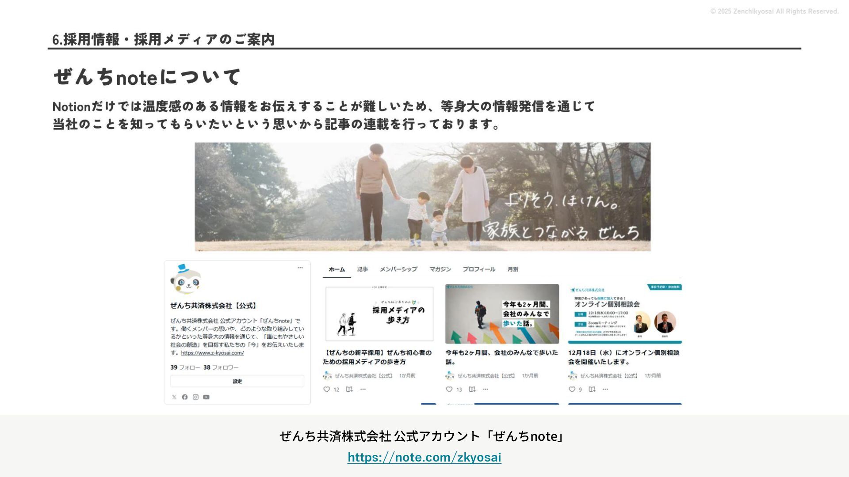Screen dimensions: 849x477
Task: Add 採用メディアの歩き方 article to magazine
Action: click(349, 390)
